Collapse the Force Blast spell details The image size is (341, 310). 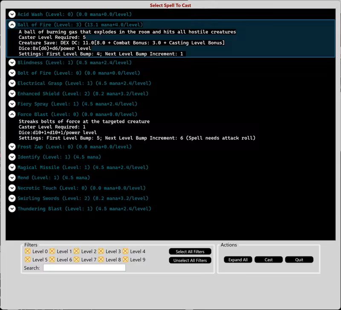pos(12,114)
